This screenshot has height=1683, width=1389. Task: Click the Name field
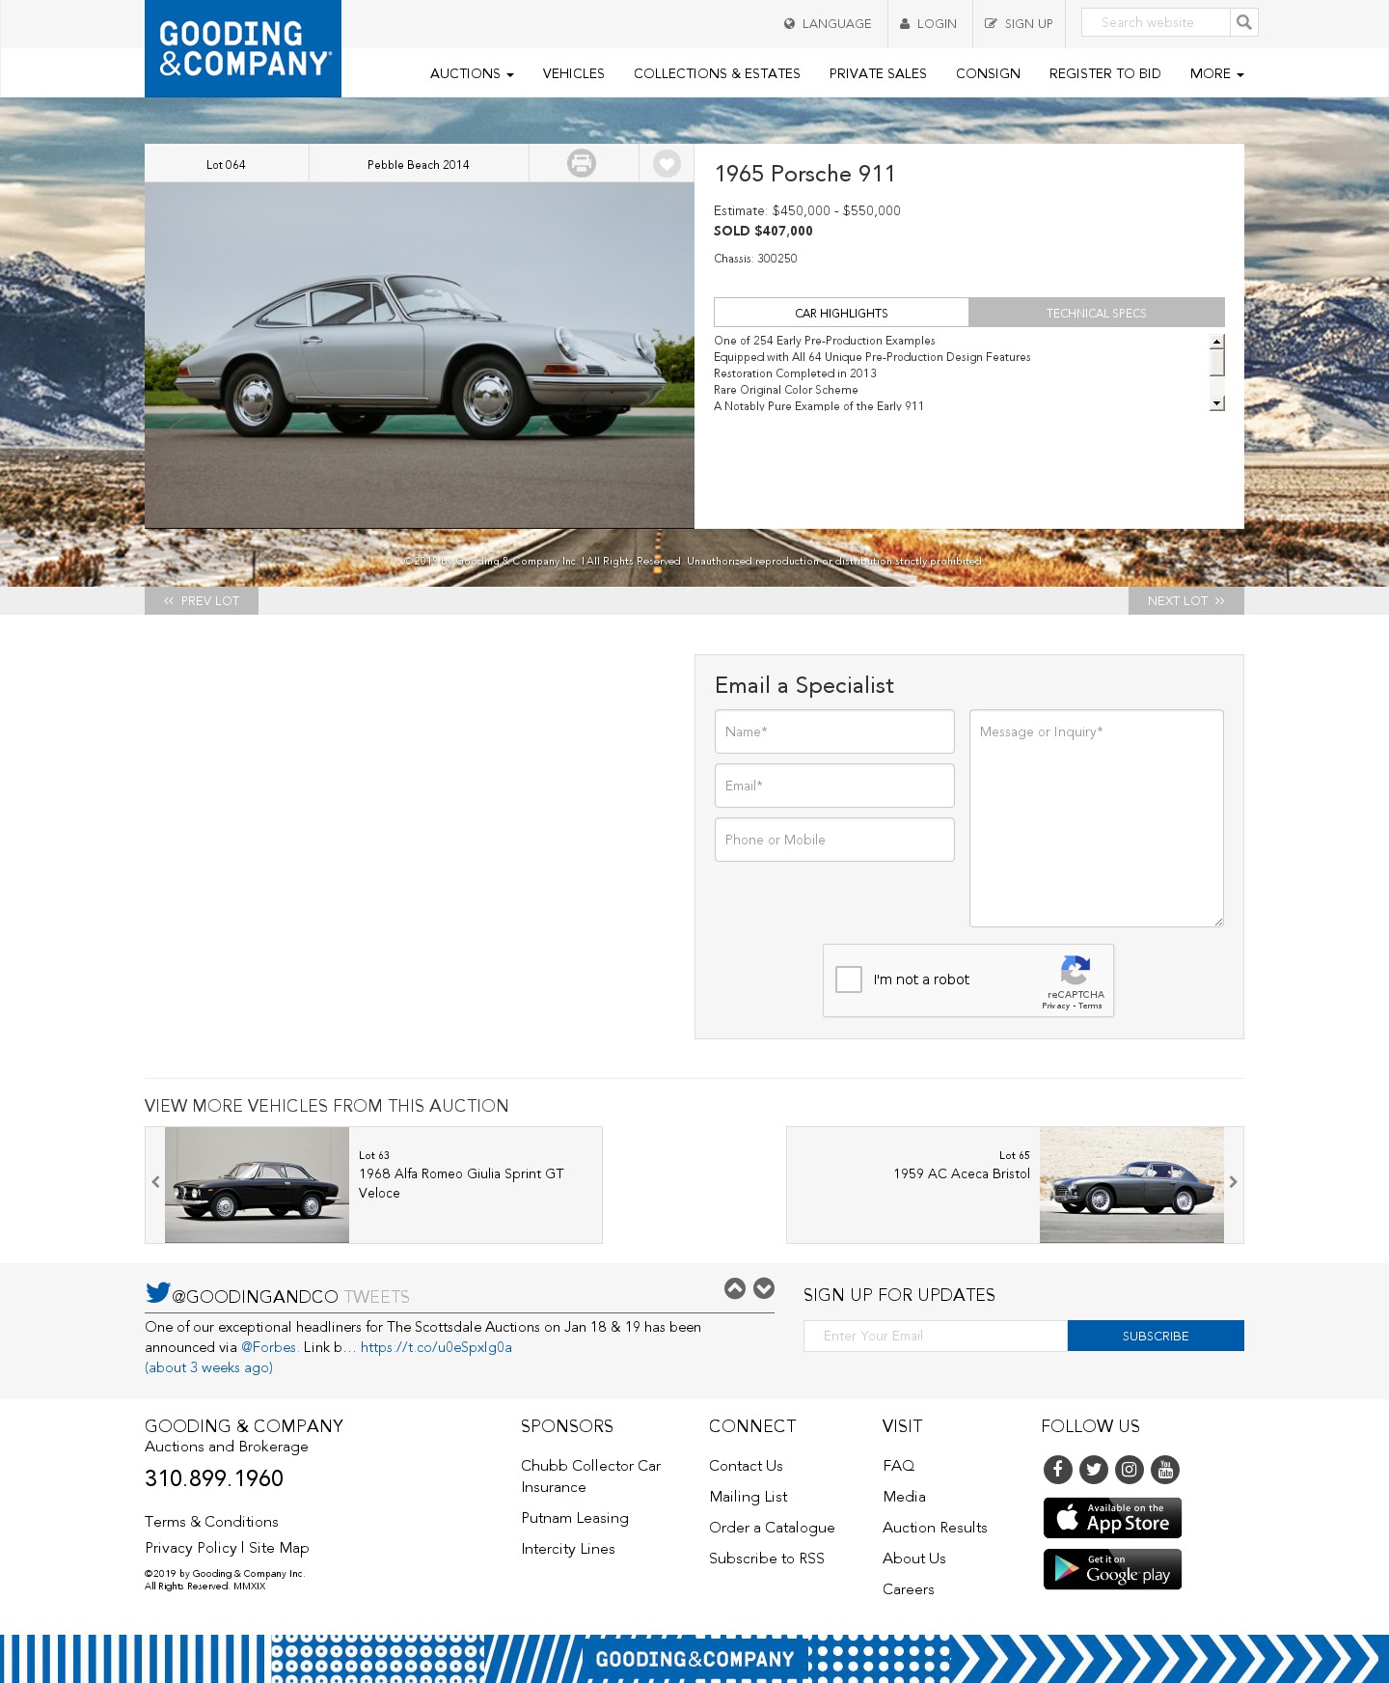(834, 731)
